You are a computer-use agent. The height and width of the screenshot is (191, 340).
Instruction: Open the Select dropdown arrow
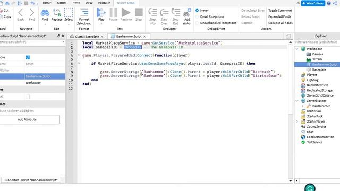pos(69,24)
